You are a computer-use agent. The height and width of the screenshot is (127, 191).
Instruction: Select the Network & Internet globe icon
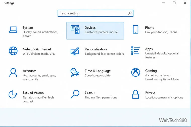13,51
